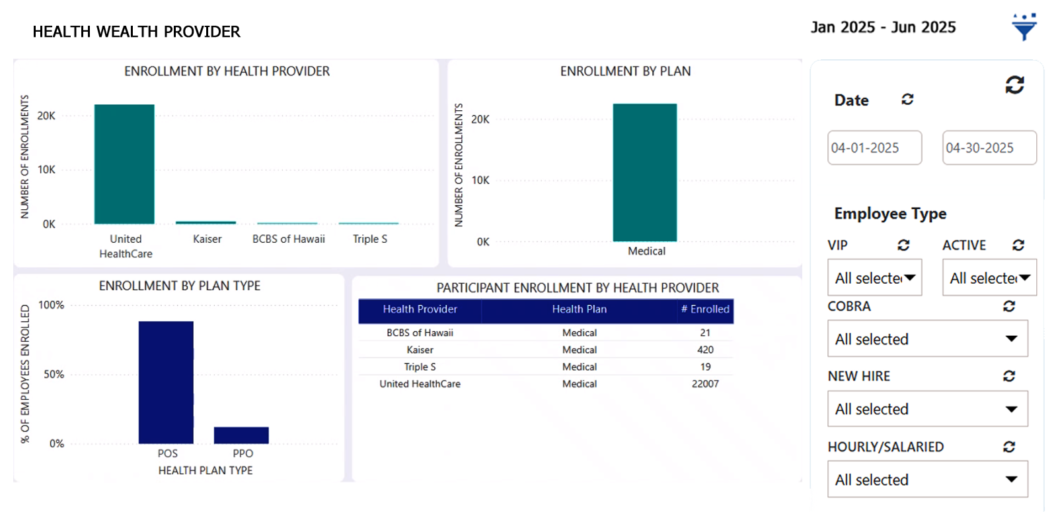Reset all filters with top refresh icon
This screenshot has width=1058, height=512.
pyautogui.click(x=1014, y=84)
